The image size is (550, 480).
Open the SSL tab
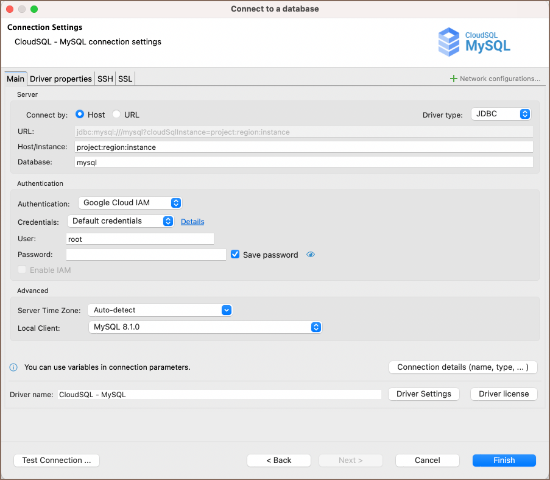(x=125, y=79)
